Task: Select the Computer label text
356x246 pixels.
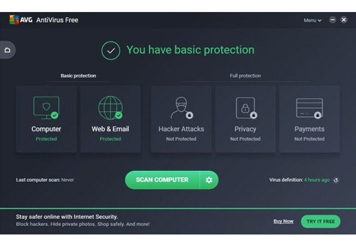Action: (x=47, y=129)
